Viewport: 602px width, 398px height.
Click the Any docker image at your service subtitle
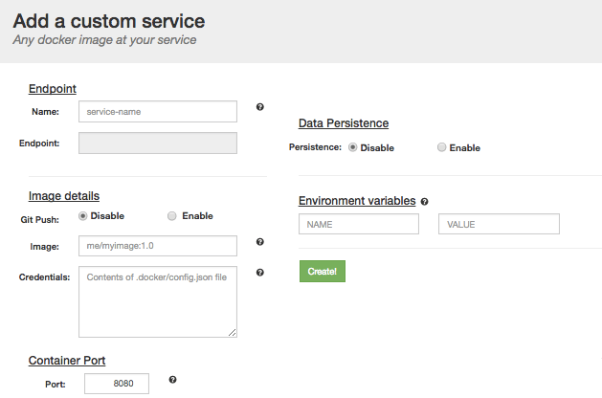coord(105,40)
